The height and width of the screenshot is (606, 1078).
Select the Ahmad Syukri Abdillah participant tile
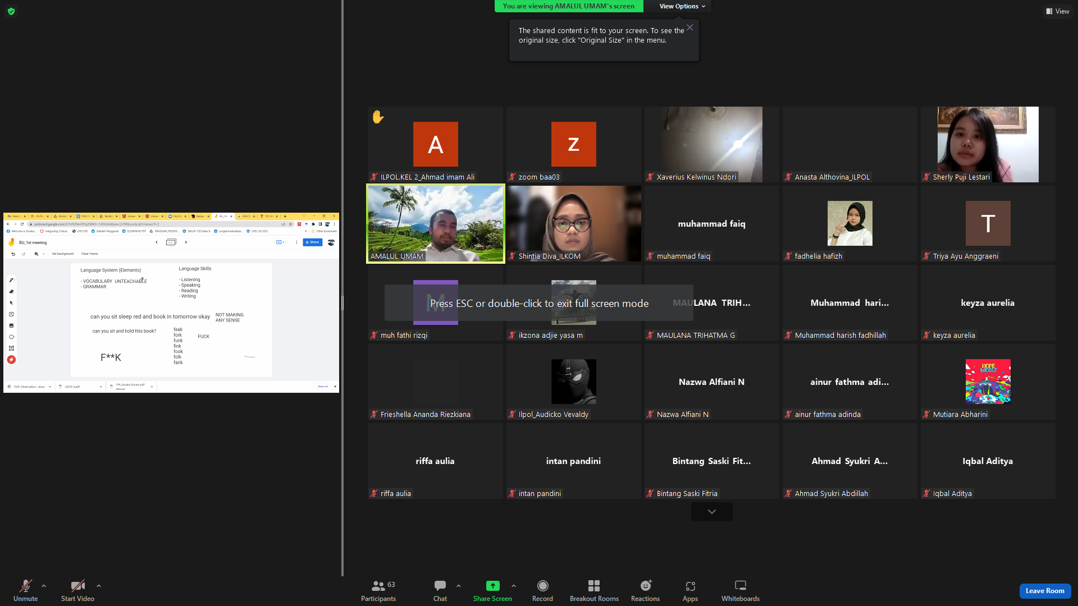tap(850, 461)
